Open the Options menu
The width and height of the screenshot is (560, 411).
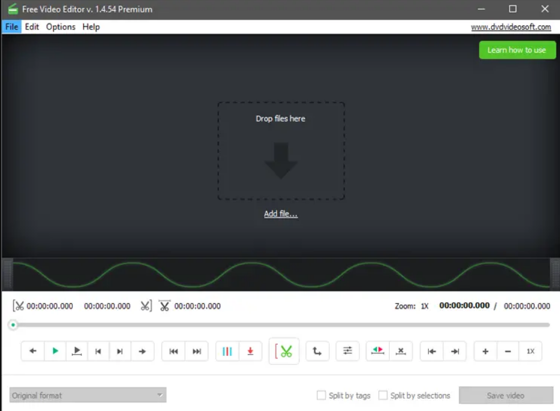pos(60,26)
